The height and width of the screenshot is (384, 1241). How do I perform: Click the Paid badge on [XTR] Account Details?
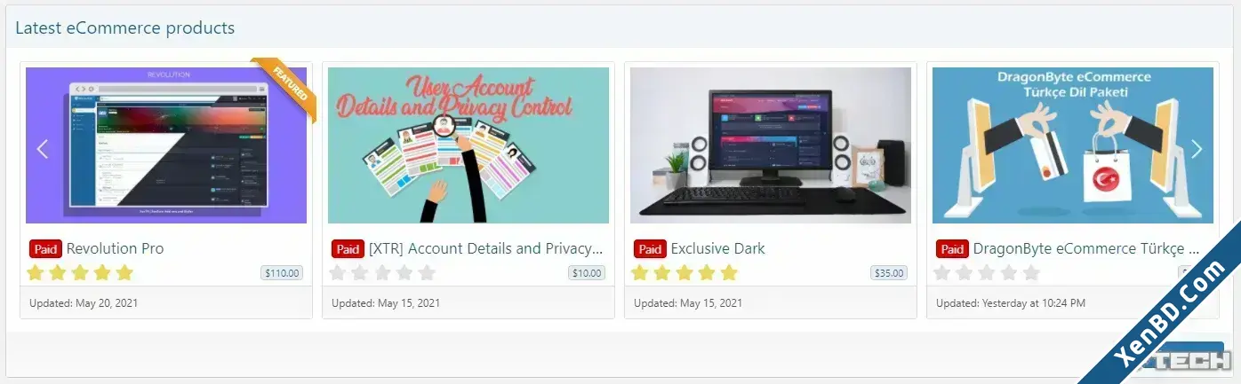coord(348,249)
